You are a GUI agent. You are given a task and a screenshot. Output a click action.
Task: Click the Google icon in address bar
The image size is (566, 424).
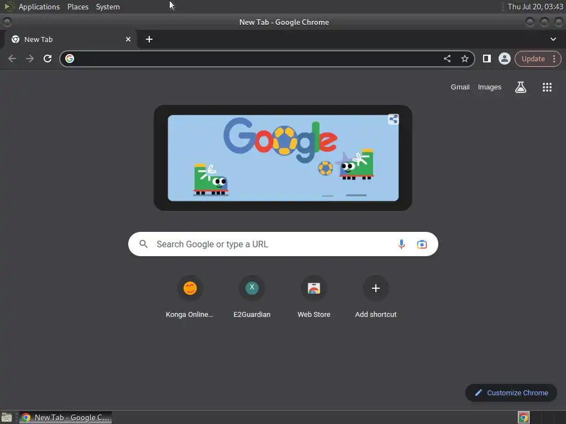pyautogui.click(x=70, y=59)
